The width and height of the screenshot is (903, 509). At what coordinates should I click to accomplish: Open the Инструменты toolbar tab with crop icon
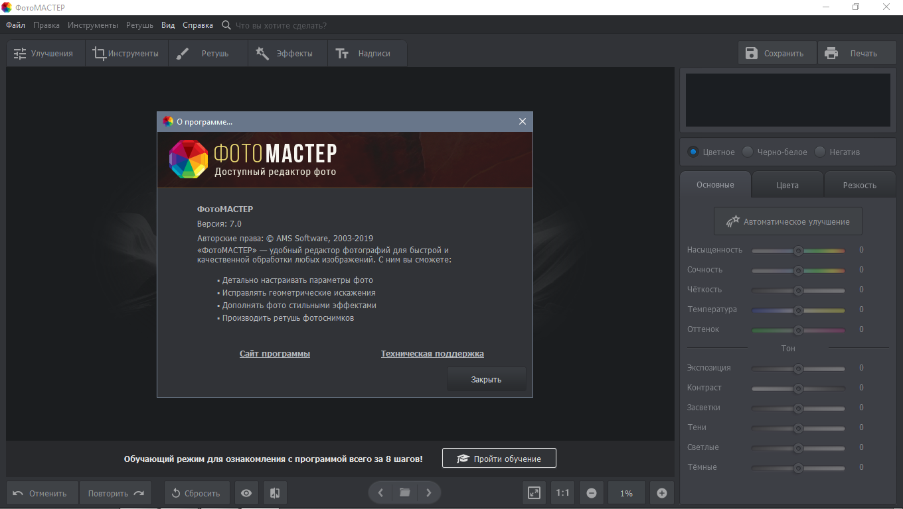coord(127,53)
